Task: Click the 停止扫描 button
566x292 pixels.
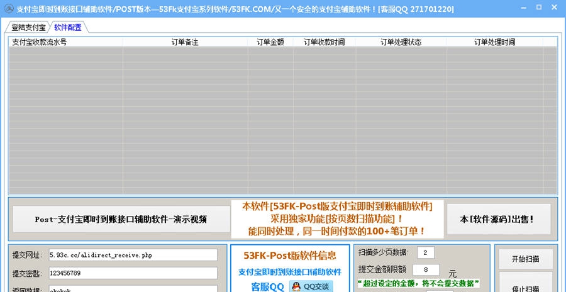Action: tap(526, 283)
